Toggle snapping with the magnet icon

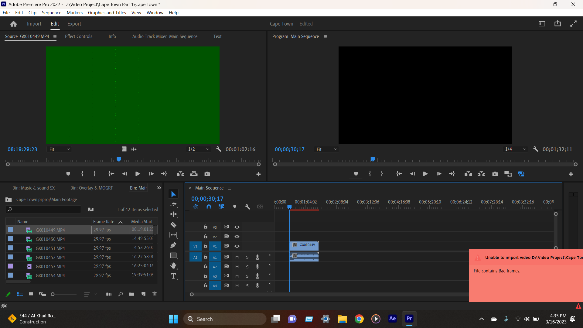[209, 207]
